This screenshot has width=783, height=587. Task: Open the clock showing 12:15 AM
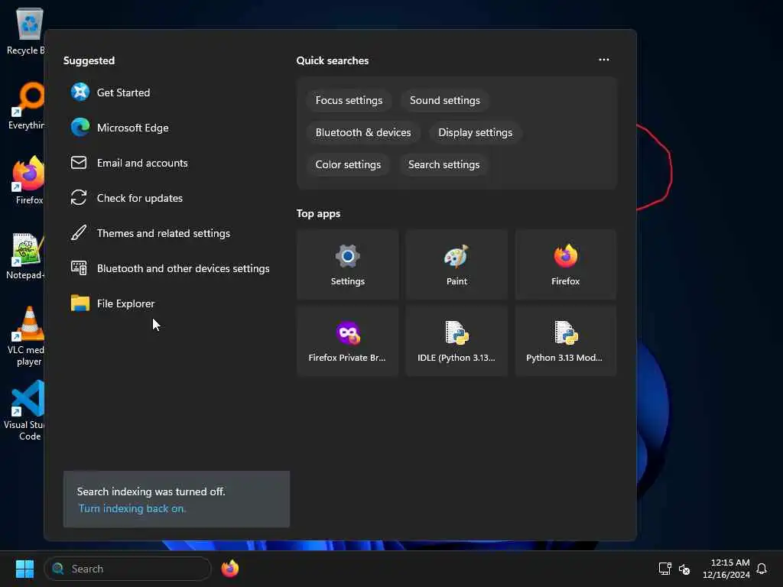coord(726,569)
